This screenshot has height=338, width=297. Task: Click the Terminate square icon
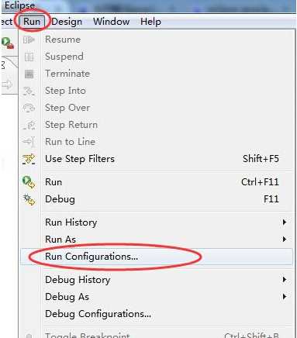point(29,74)
